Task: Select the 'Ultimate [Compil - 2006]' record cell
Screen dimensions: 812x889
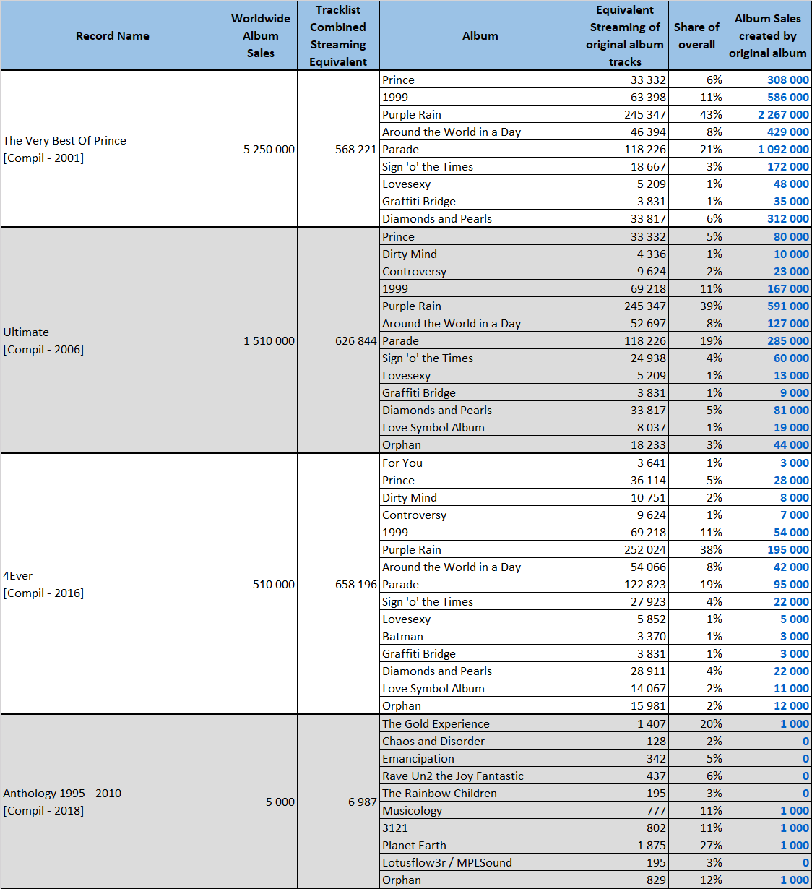Action: (113, 340)
